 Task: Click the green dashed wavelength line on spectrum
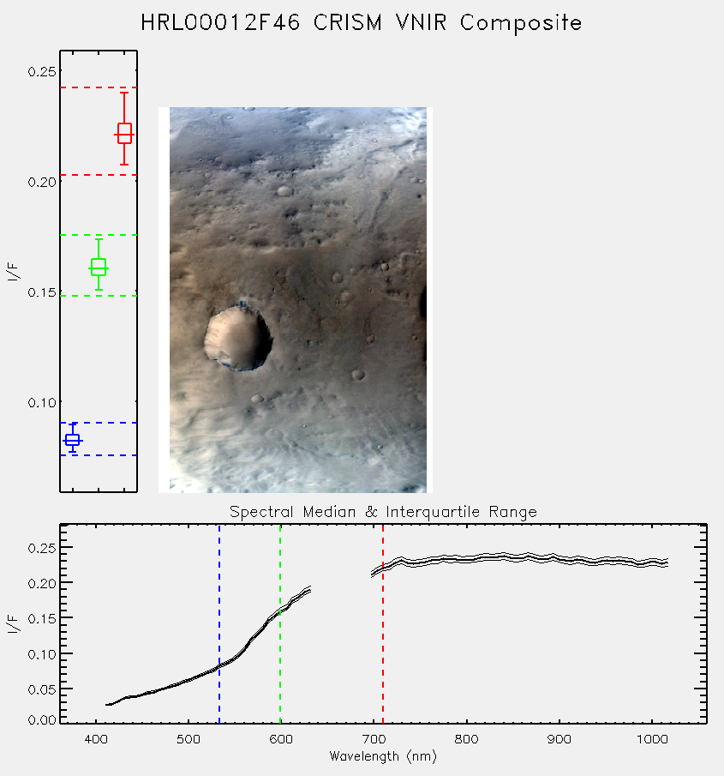click(280, 624)
